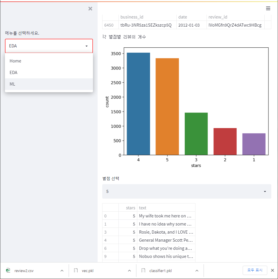Open the menu selectbox showing EDA
278x279 pixels.
pos(49,46)
